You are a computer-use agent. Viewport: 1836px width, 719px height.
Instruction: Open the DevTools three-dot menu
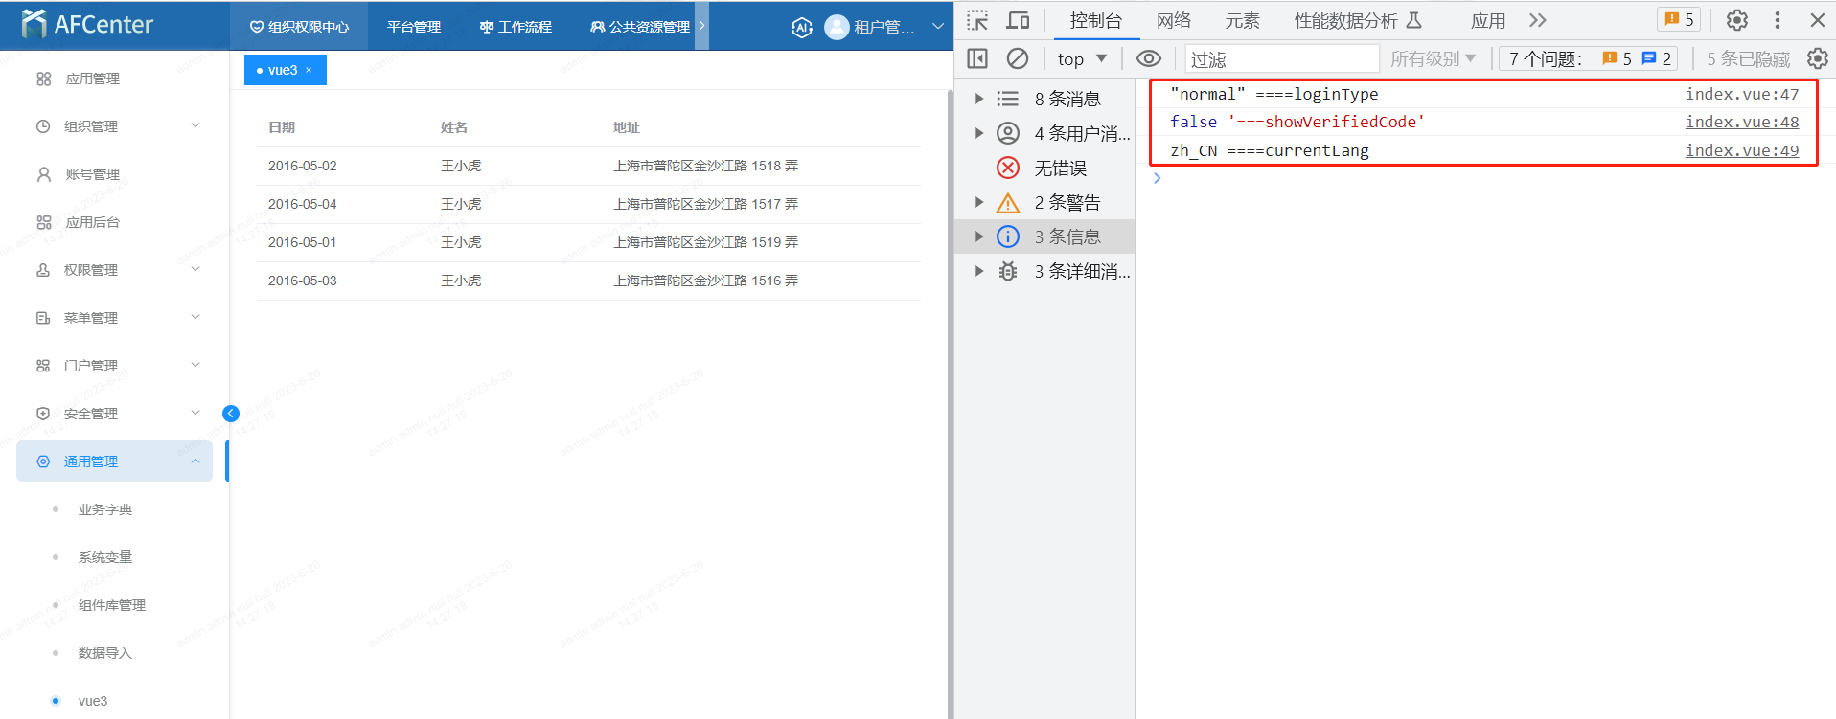[x=1778, y=20]
